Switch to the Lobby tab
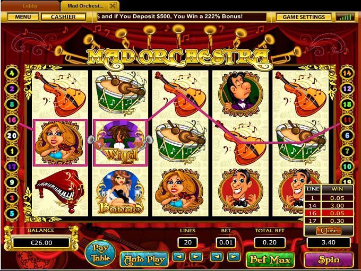This screenshot has height=271, width=361. tap(30, 6)
